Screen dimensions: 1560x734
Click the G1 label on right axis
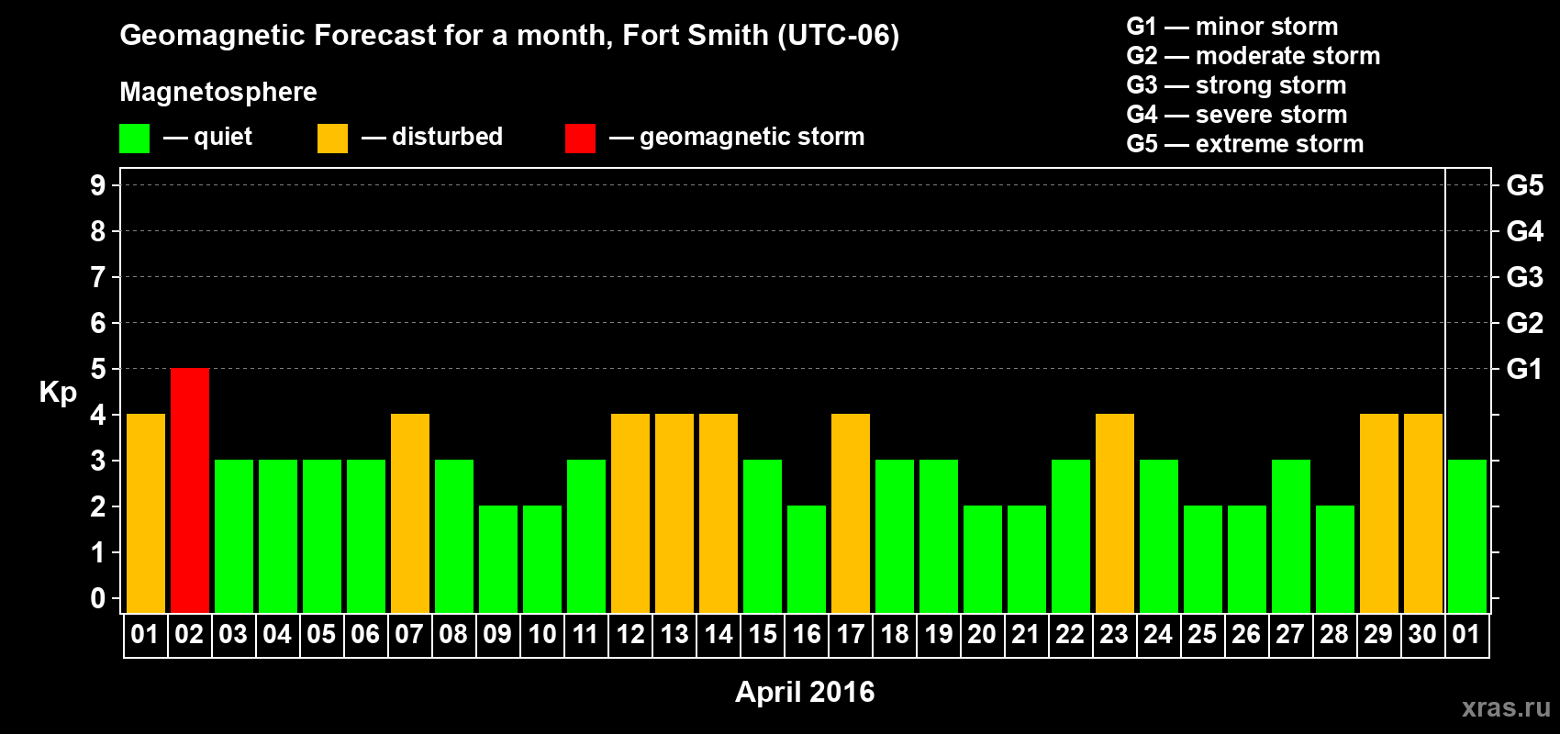point(1524,369)
